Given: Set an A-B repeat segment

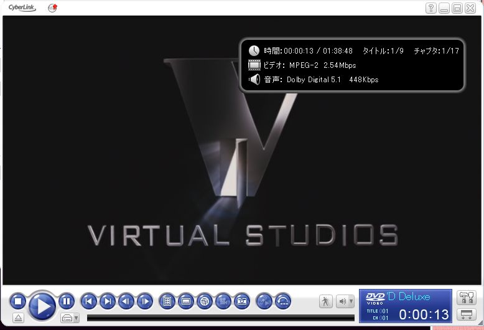Looking at the screenshot, I should point(264,301).
